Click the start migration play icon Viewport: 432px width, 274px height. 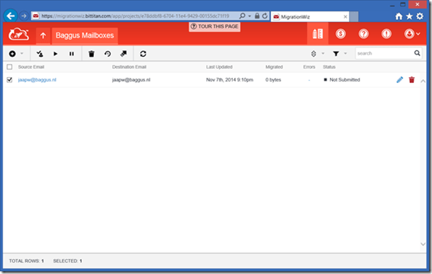tap(55, 53)
